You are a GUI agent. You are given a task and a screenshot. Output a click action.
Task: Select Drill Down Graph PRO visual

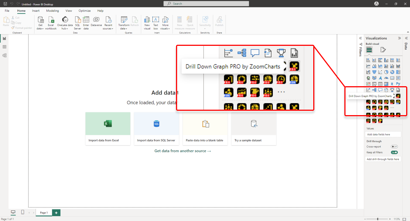[x=398, y=96]
